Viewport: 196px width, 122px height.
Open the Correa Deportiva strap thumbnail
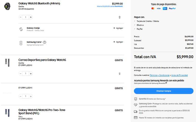(7, 63)
